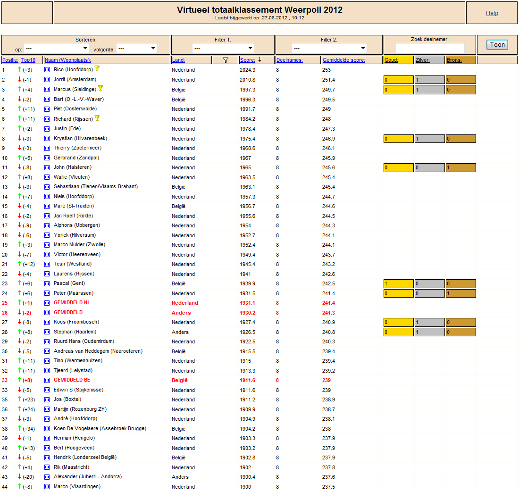The image size is (519, 491).
Task: Click the trophy icon next to Richard (Rijssen)
Action: click(x=97, y=118)
